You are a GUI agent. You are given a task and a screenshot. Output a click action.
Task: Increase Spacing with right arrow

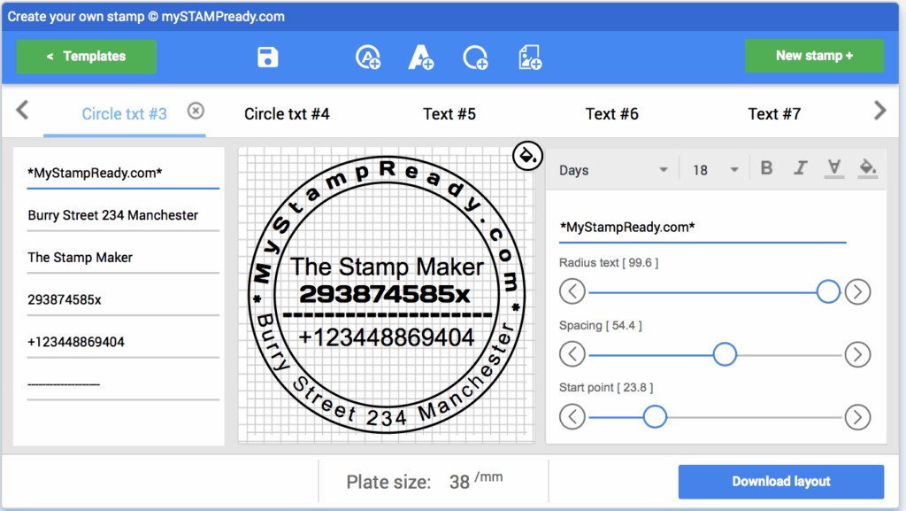857,354
